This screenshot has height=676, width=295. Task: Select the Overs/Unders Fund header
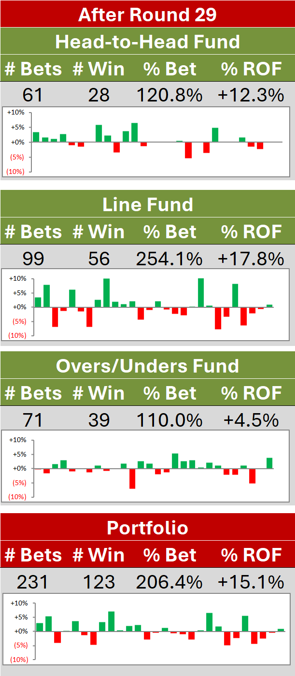point(147,366)
